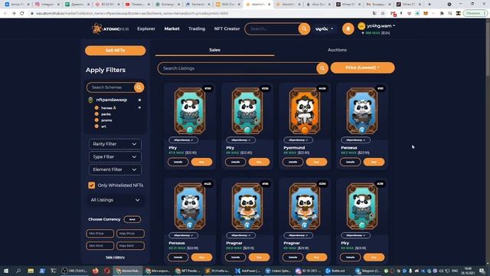
Task: Click the browser address bar URL
Action: (131, 14)
